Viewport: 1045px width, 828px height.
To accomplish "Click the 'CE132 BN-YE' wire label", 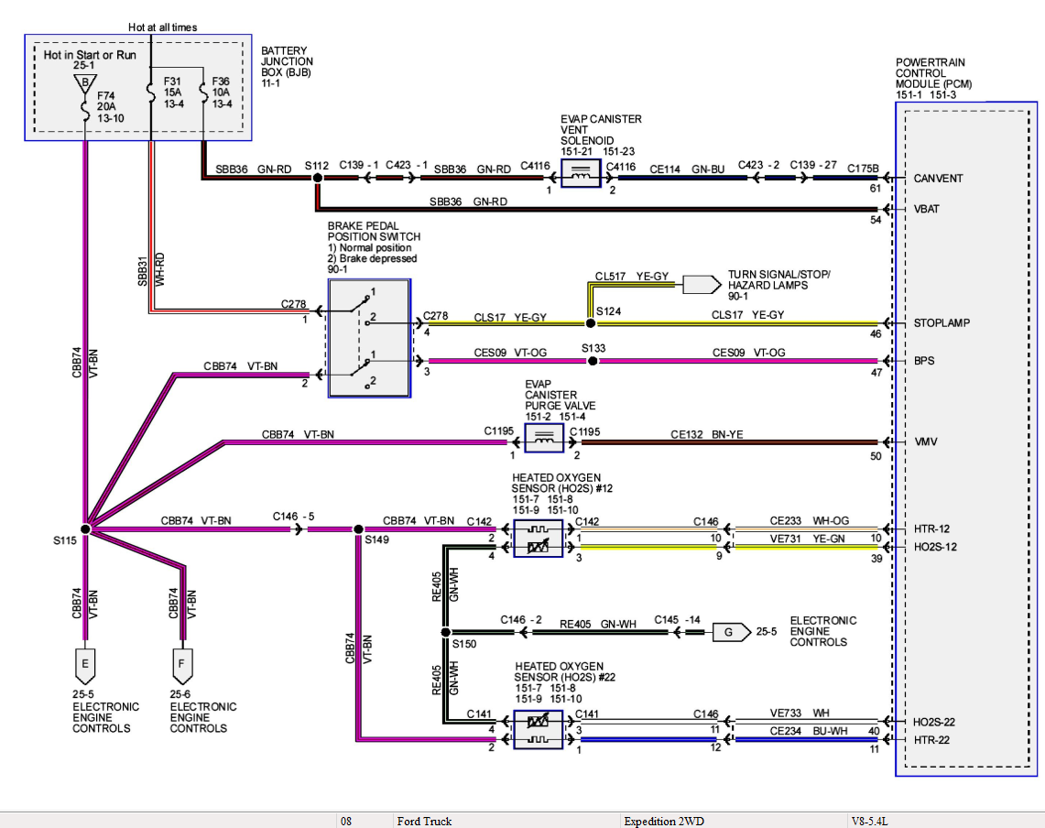I will tap(706, 435).
